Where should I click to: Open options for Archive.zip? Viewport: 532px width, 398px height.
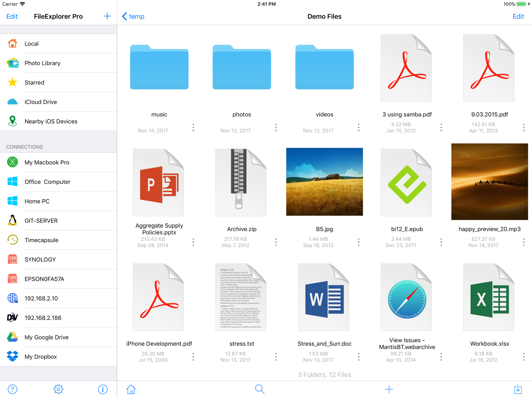[276, 242]
